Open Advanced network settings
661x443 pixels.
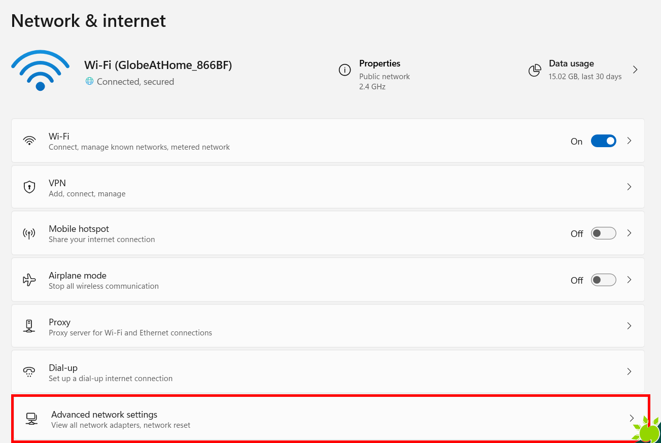tap(330, 419)
